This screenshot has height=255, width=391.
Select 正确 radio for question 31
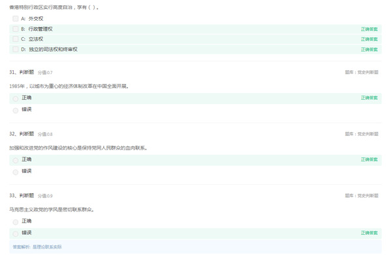[x=16, y=99]
